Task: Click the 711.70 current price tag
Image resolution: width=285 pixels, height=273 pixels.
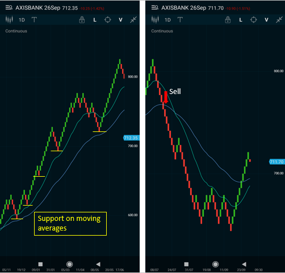Action: click(x=277, y=162)
